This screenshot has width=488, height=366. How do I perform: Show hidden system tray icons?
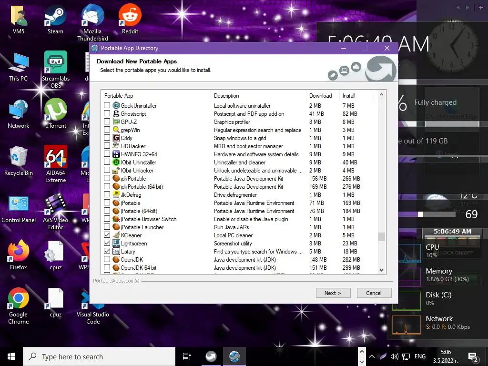point(372,356)
